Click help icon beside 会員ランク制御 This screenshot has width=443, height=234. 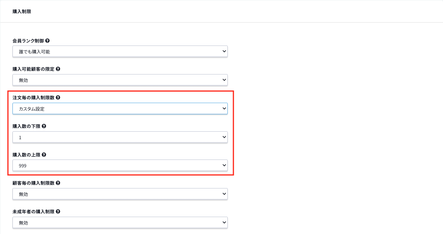pyautogui.click(x=48, y=41)
